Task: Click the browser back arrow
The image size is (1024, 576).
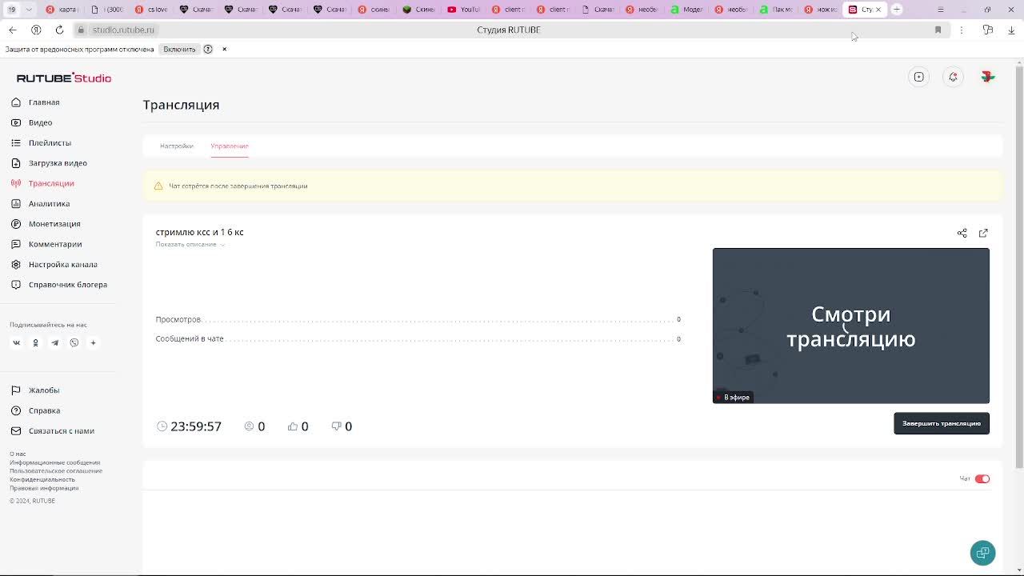Action: point(12,30)
